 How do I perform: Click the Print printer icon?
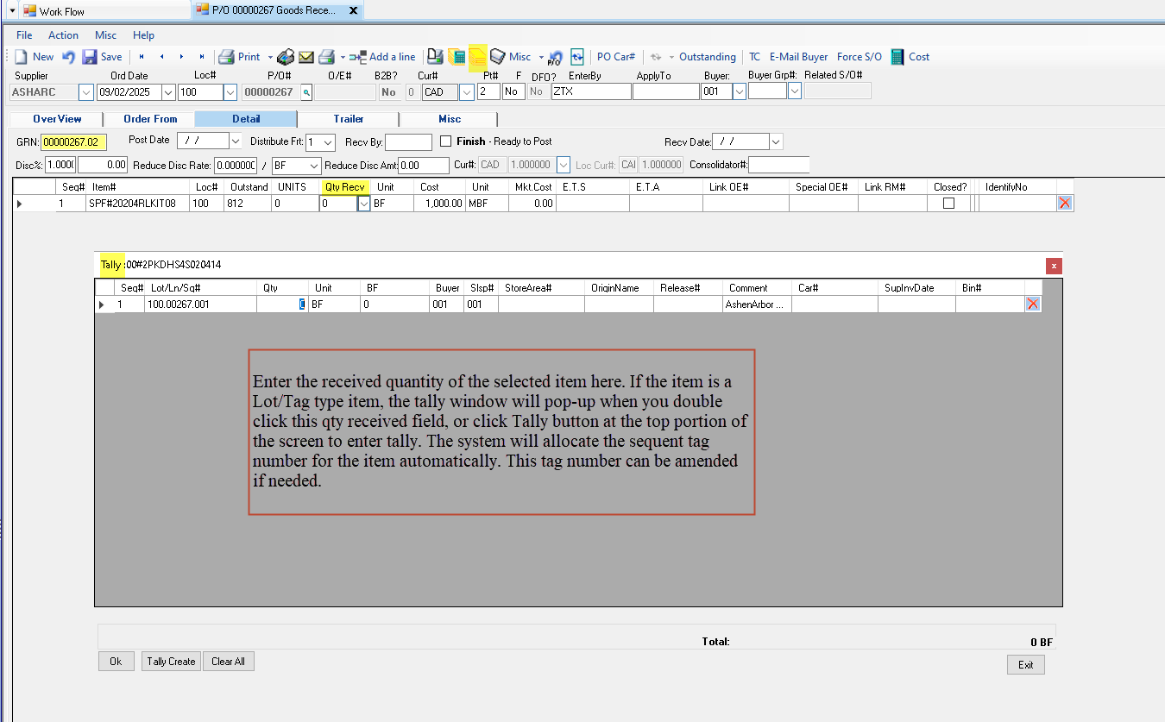pos(226,57)
